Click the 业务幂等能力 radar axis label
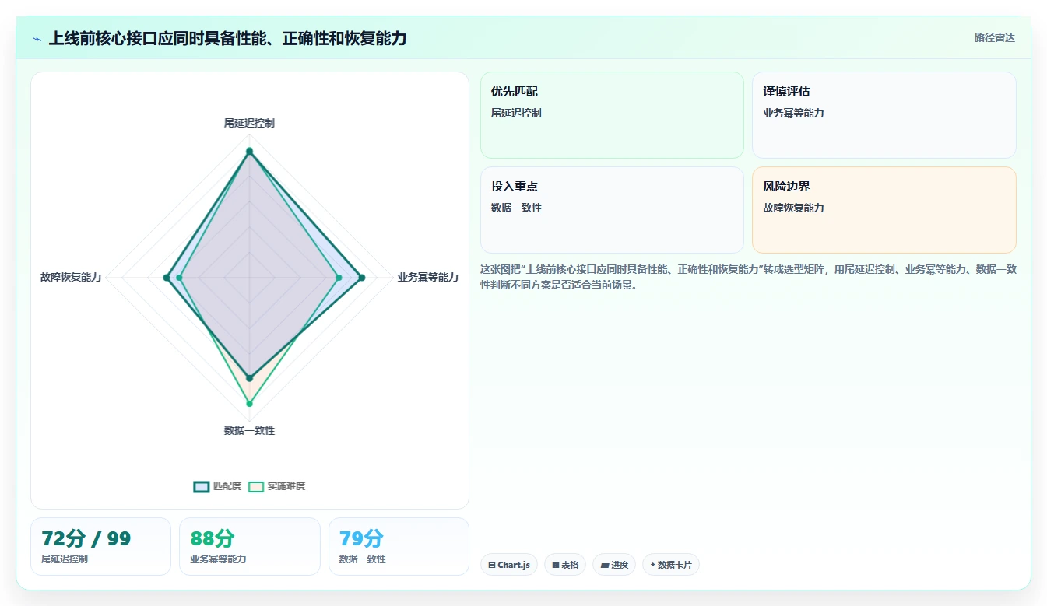Screen dimensions: 1047x606 tap(428, 277)
